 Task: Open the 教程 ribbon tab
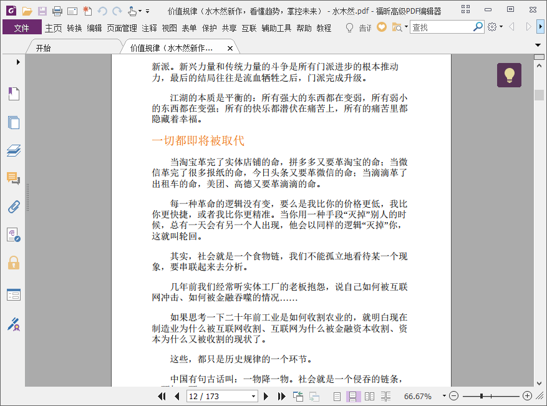324,28
